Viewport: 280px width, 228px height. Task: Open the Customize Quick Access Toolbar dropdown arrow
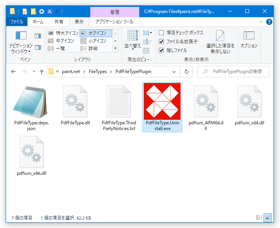[x=57, y=12]
